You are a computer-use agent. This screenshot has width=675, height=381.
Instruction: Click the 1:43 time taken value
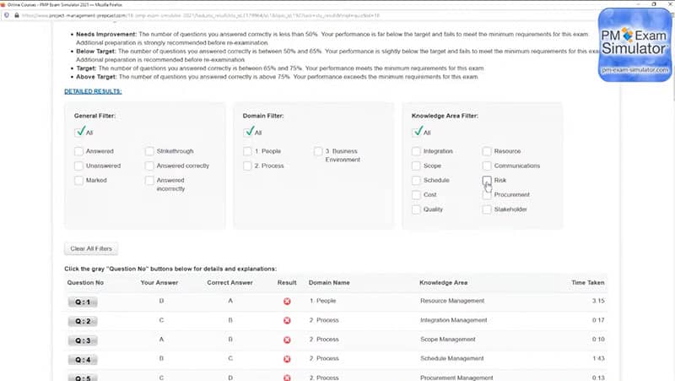(x=598, y=358)
